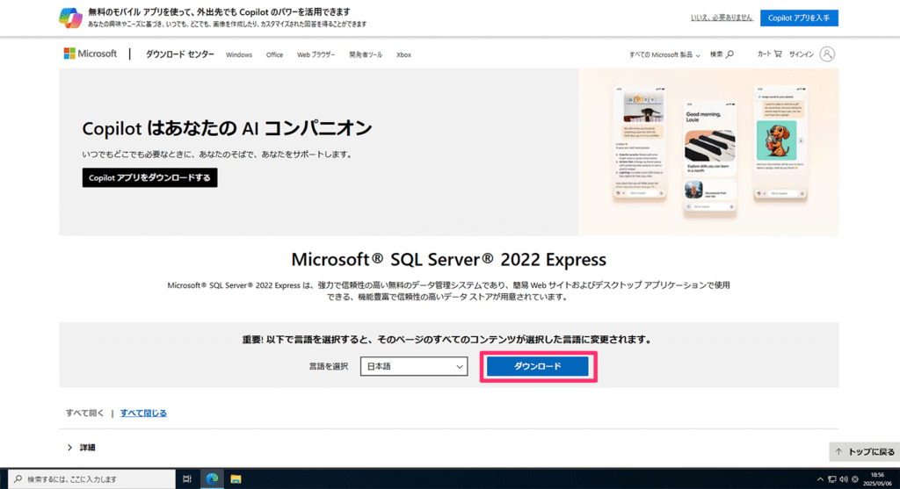Click the Windows taskbar search box

pyautogui.click(x=91, y=478)
